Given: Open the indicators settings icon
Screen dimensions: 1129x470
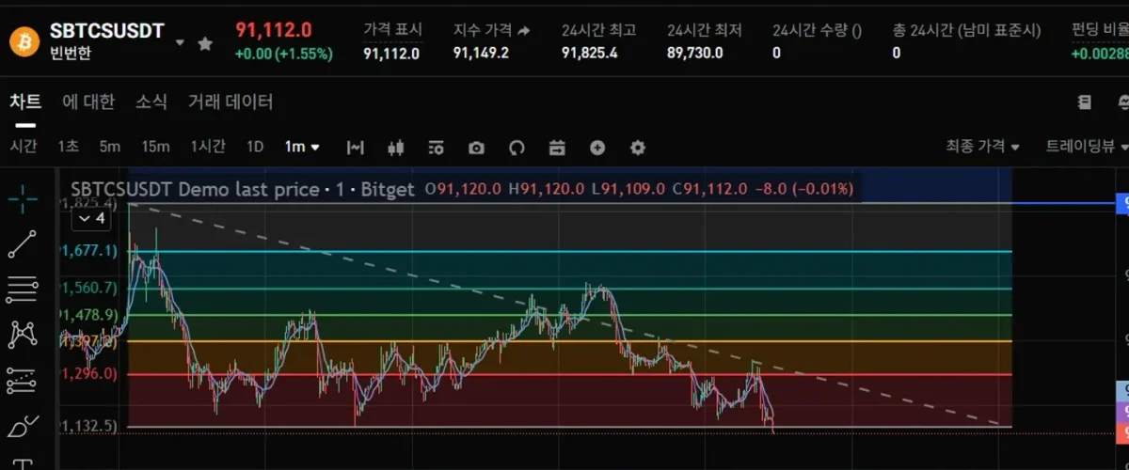Looking at the screenshot, I should [x=436, y=148].
